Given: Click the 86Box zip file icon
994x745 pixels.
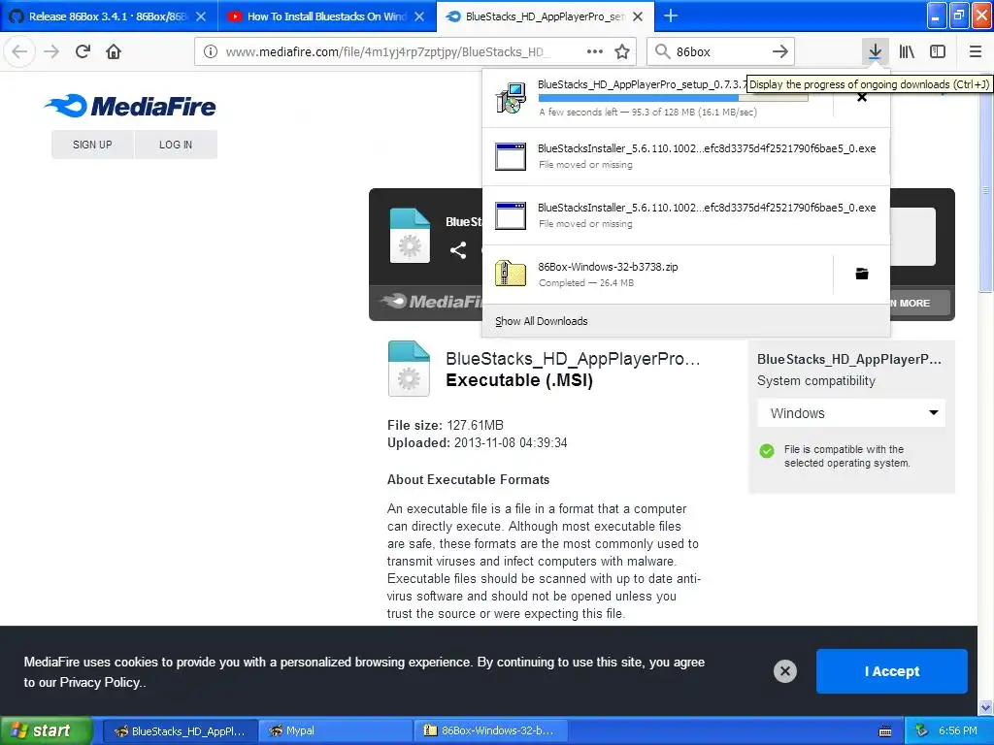Looking at the screenshot, I should pyautogui.click(x=511, y=274).
